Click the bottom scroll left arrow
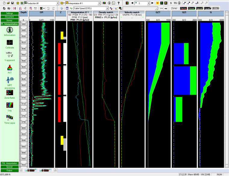229x176 pixels. 21,170
